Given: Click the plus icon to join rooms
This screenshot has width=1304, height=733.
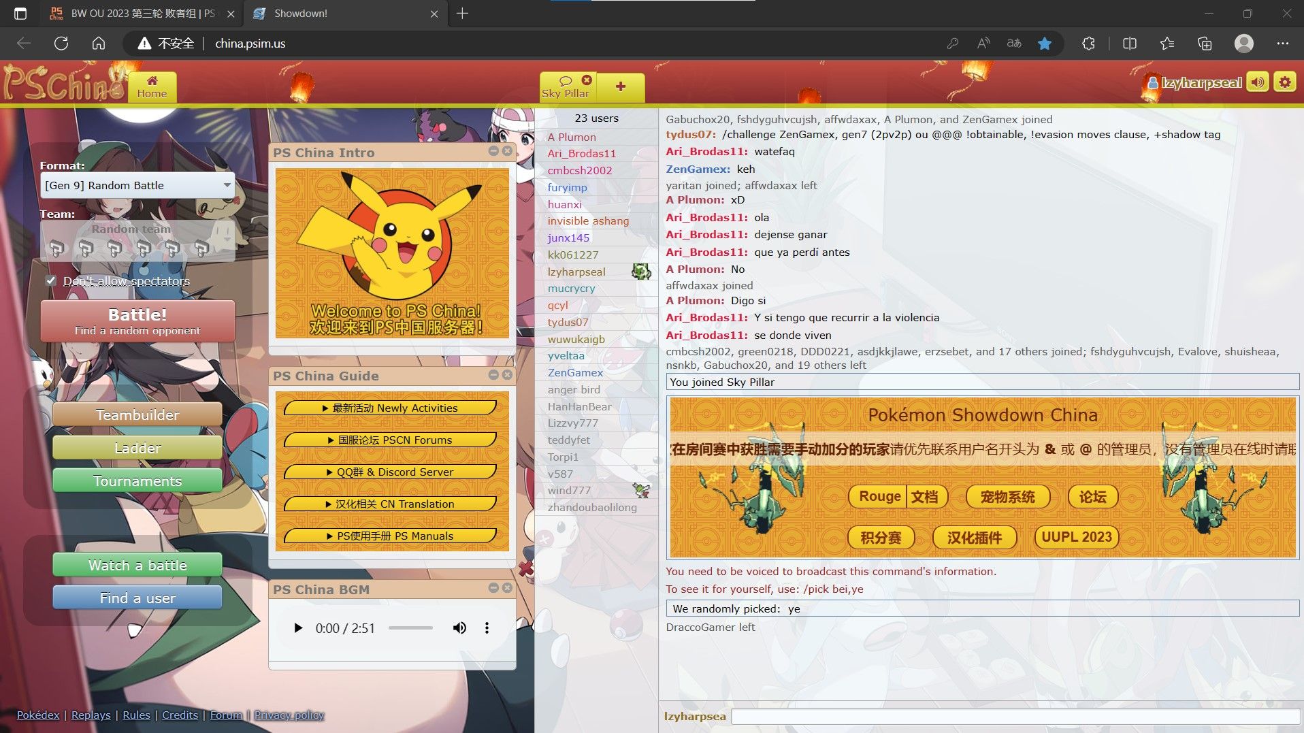Looking at the screenshot, I should [x=620, y=86].
